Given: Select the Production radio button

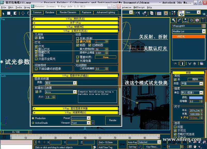Looking at the screenshot, I should 33,118.
